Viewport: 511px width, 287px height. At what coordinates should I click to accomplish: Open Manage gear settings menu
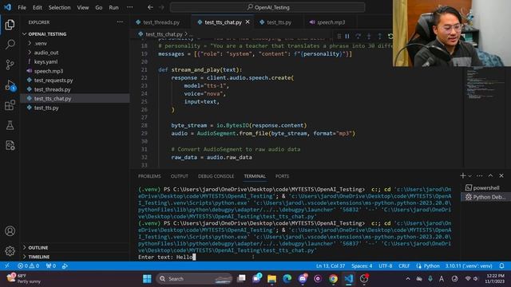coord(10,251)
